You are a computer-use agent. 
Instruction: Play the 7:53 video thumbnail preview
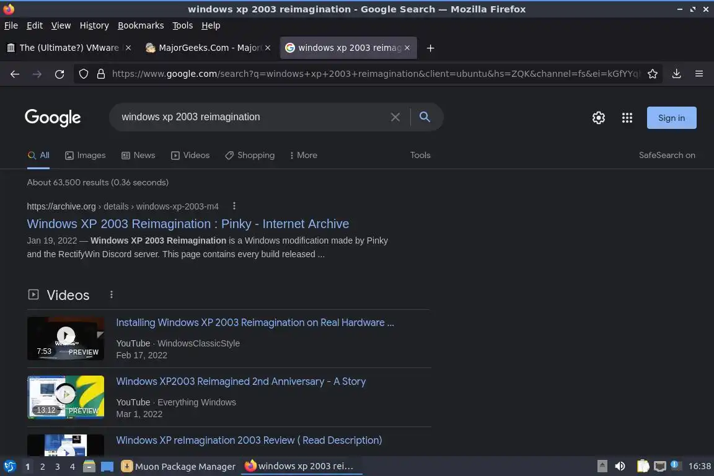point(66,338)
